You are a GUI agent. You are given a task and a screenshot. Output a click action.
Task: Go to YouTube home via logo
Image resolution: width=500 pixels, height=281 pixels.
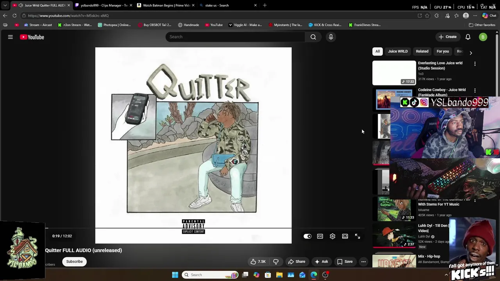click(x=32, y=37)
